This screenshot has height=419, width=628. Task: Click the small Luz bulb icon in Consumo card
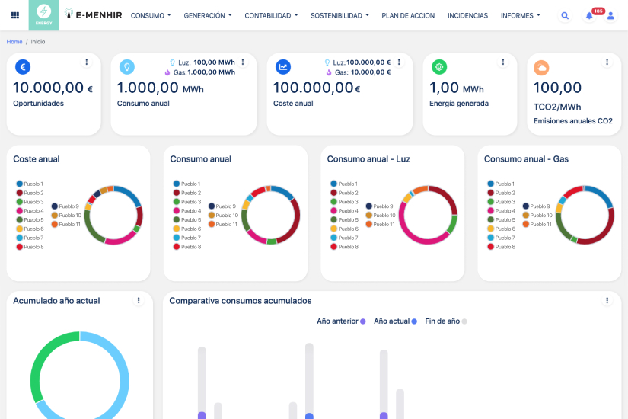coord(173,62)
